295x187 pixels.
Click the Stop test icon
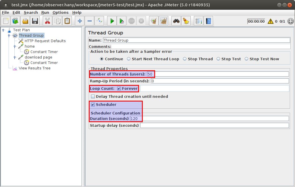pos(132,21)
